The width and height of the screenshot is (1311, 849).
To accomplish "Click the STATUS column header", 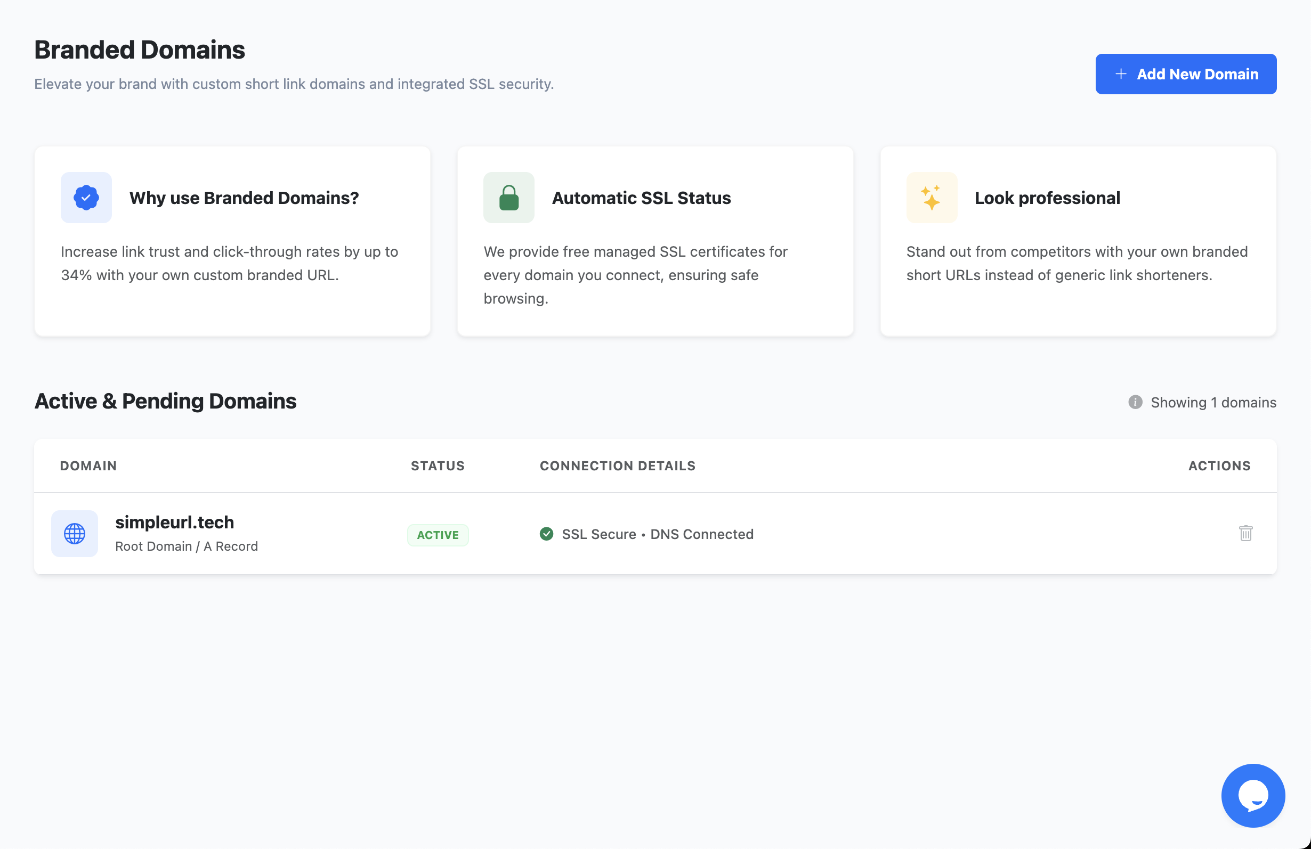I will 438,466.
